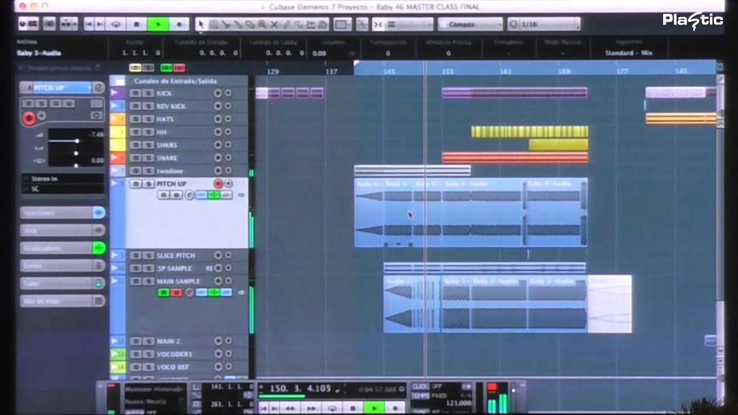This screenshot has width=738, height=415.
Task: Stop playback using the top toolbar Stop button
Action: [137, 24]
